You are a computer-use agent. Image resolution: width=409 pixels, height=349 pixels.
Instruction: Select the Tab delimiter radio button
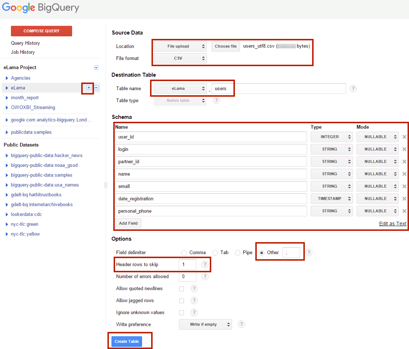coord(215,253)
